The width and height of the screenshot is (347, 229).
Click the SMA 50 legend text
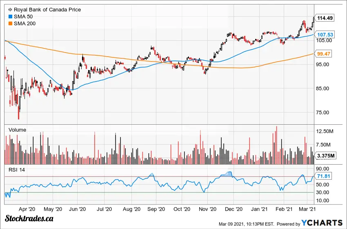tap(23, 16)
